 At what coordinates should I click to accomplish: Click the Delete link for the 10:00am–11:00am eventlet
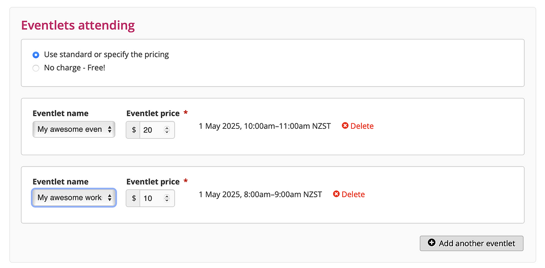tap(362, 126)
